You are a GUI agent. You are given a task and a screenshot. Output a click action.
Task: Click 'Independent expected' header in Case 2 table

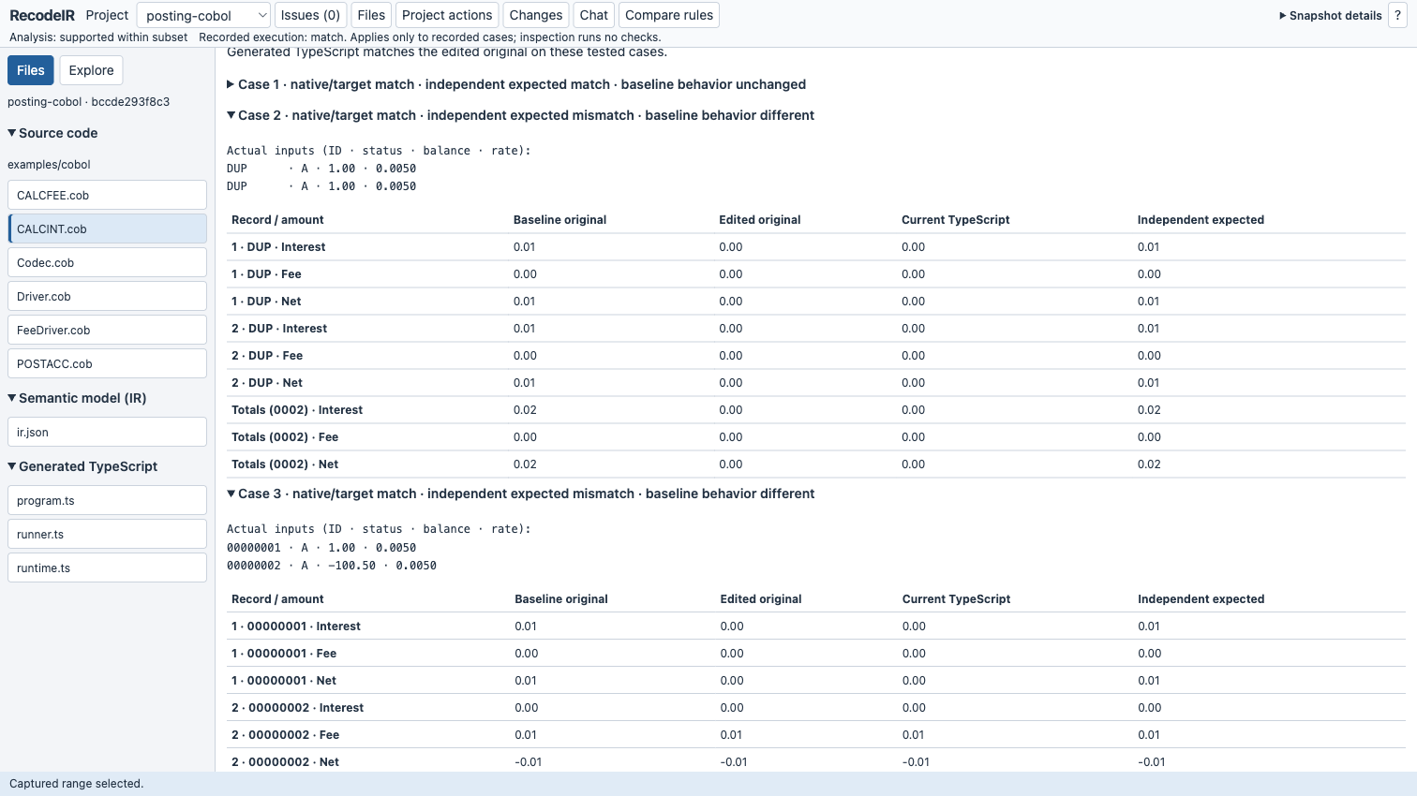[1201, 220]
